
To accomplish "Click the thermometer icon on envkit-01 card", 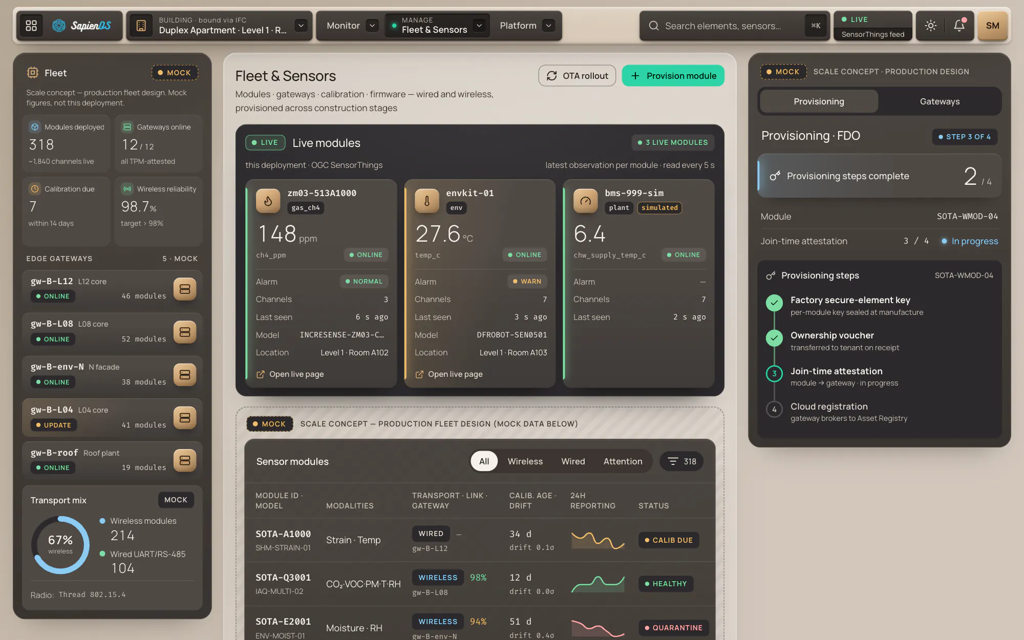I will click(427, 201).
